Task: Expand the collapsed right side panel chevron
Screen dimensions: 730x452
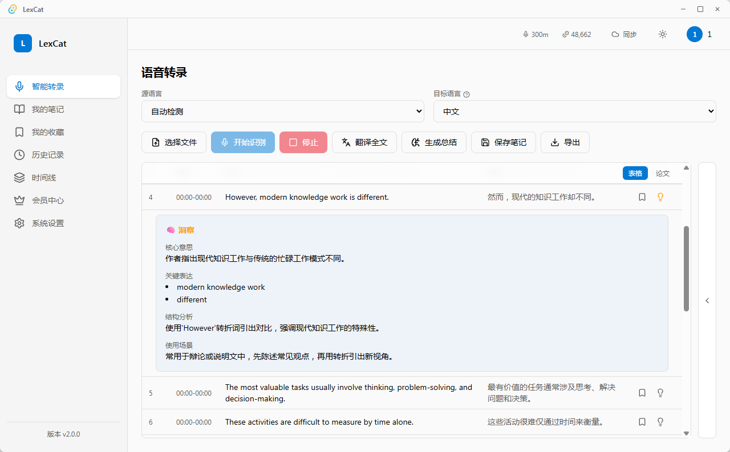Action: click(x=707, y=301)
